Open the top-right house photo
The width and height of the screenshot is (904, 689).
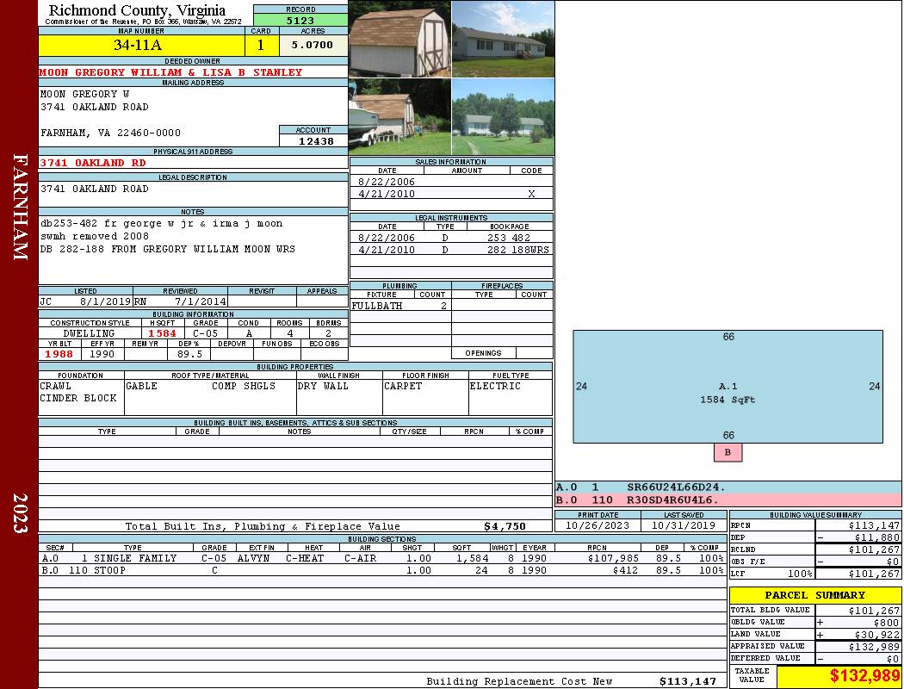(x=503, y=39)
